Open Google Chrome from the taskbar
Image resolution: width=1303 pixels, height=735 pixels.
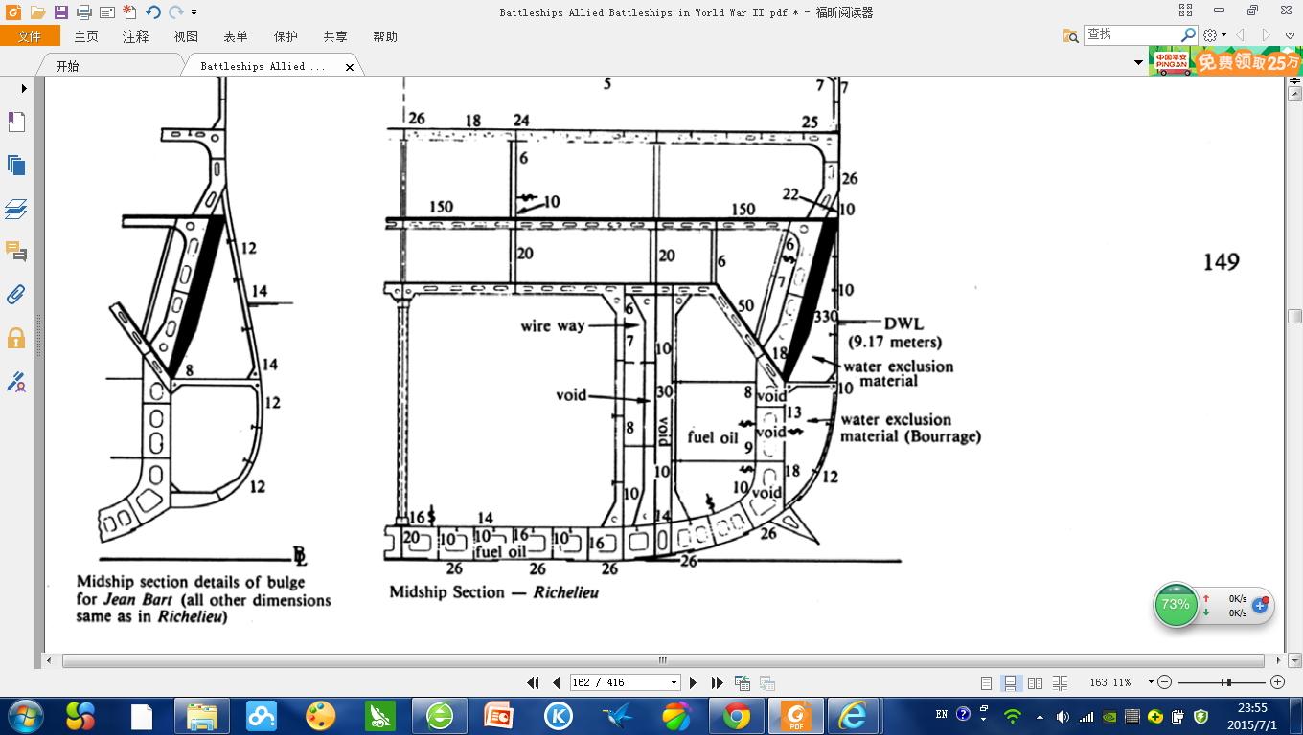click(x=736, y=716)
